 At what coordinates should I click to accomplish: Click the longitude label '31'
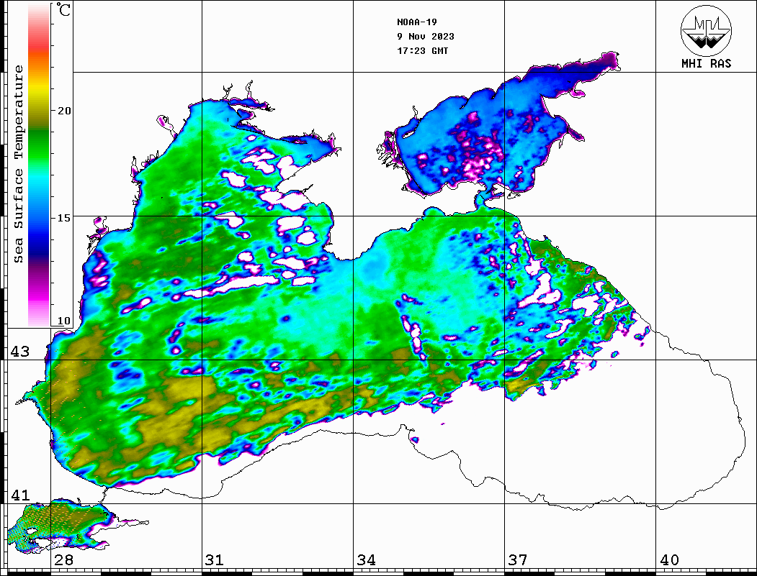pyautogui.click(x=215, y=560)
